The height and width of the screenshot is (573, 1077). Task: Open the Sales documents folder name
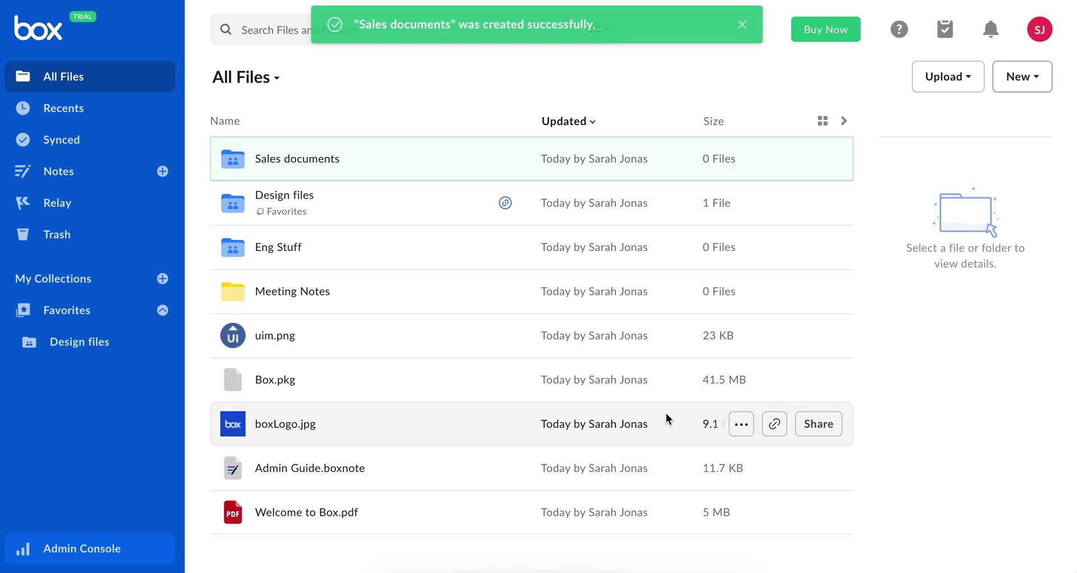click(x=297, y=159)
